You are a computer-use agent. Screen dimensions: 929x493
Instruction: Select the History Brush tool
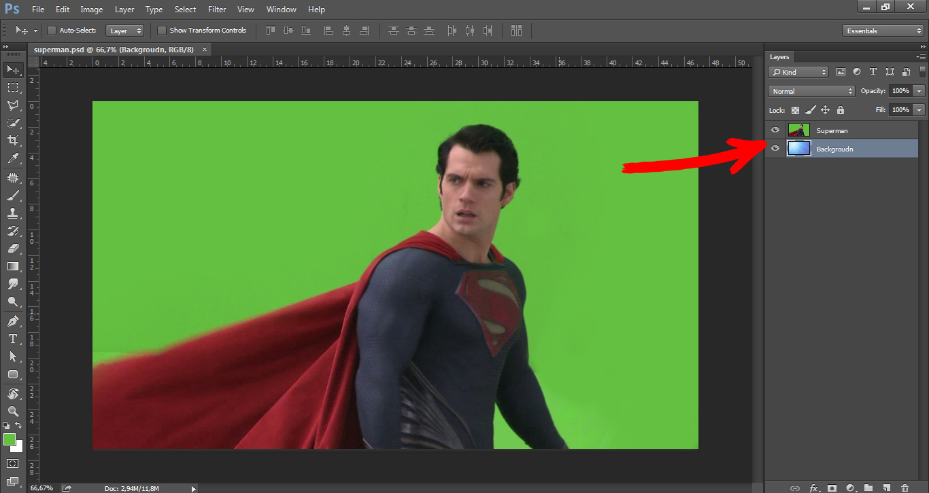(x=13, y=231)
